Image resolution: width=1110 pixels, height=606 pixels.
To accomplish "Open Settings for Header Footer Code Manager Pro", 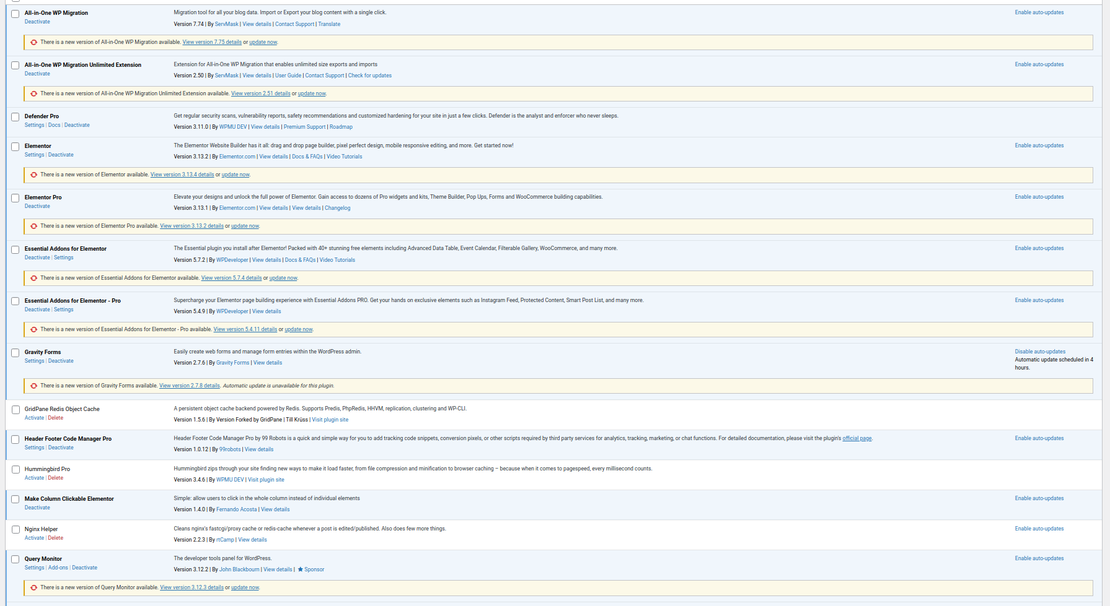I will pyautogui.click(x=34, y=448).
